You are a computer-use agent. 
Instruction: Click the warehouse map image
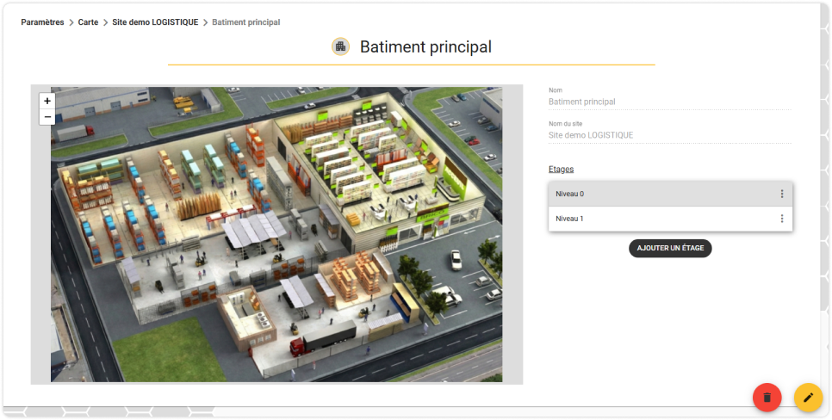(x=276, y=234)
